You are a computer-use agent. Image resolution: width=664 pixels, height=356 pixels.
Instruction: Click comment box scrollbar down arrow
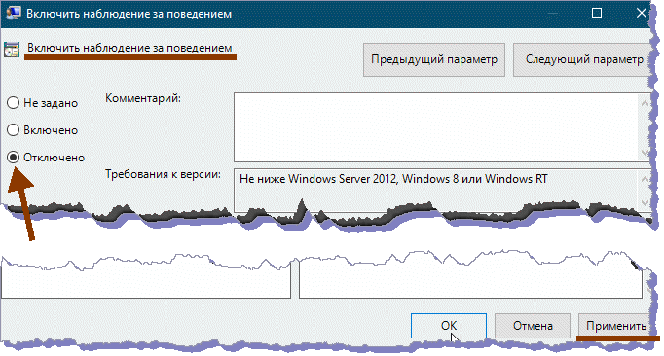[645, 153]
